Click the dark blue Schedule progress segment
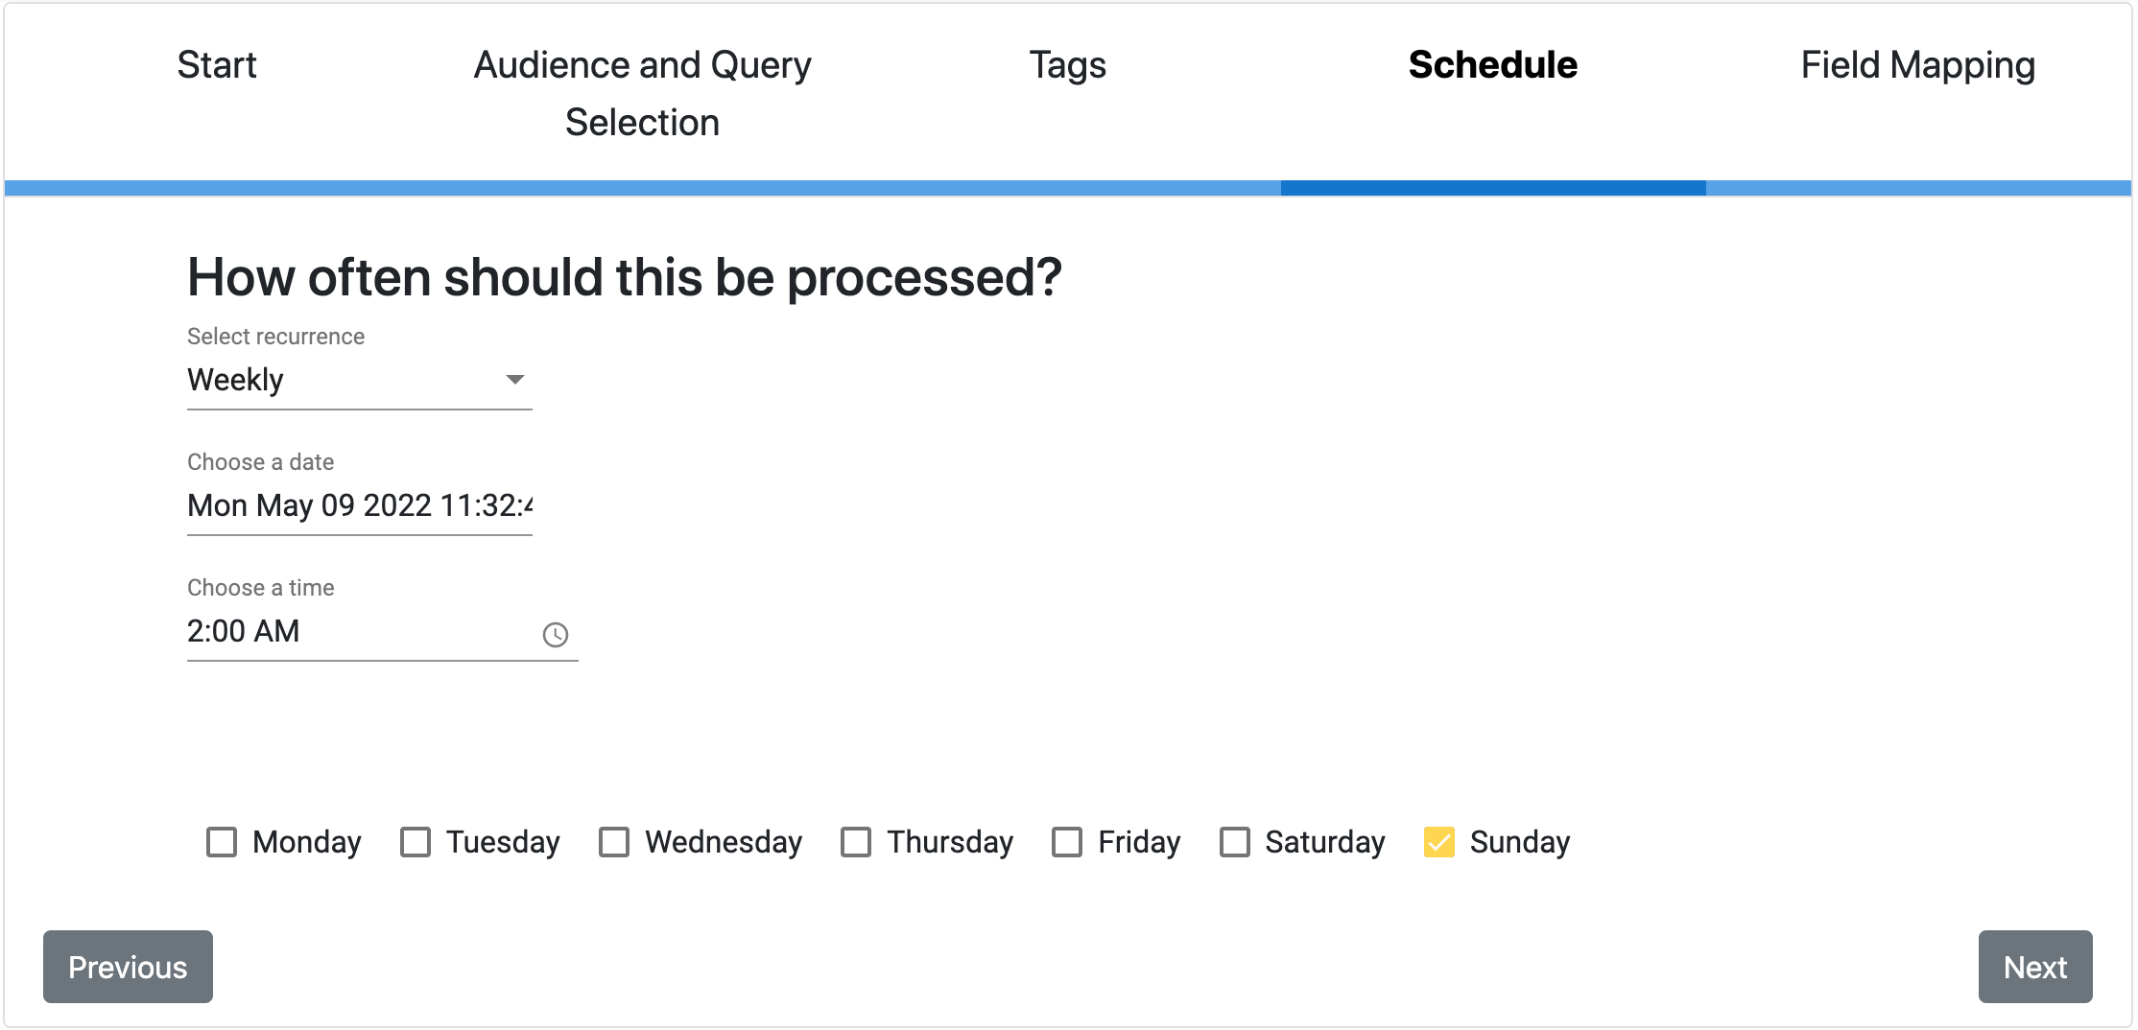 point(1493,188)
